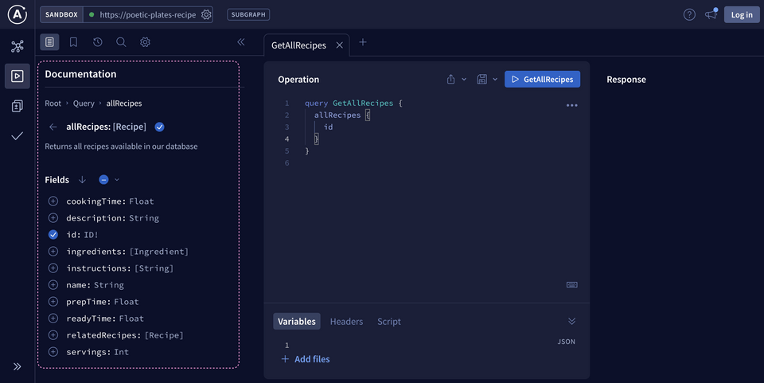
Task: Click the id line in query editor
Action: [x=329, y=127]
